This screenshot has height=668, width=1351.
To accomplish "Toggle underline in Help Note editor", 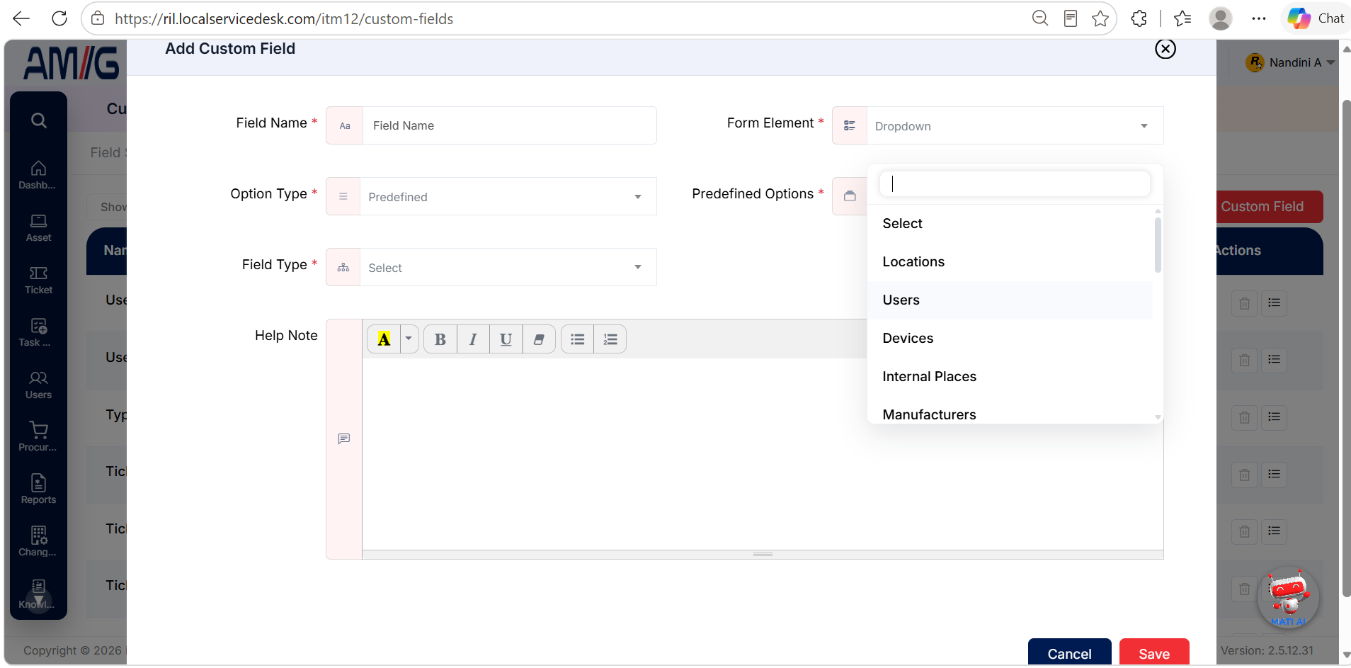I will 506,339.
